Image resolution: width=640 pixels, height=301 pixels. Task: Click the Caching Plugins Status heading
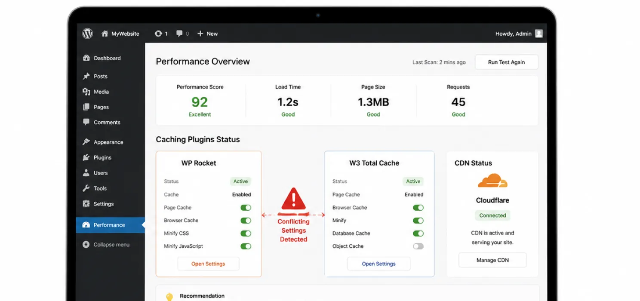tap(198, 139)
